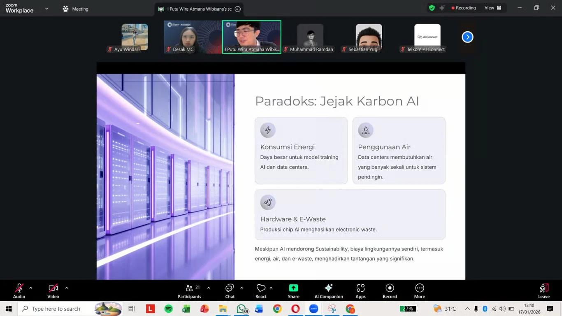Open the Chat panel

click(x=229, y=290)
